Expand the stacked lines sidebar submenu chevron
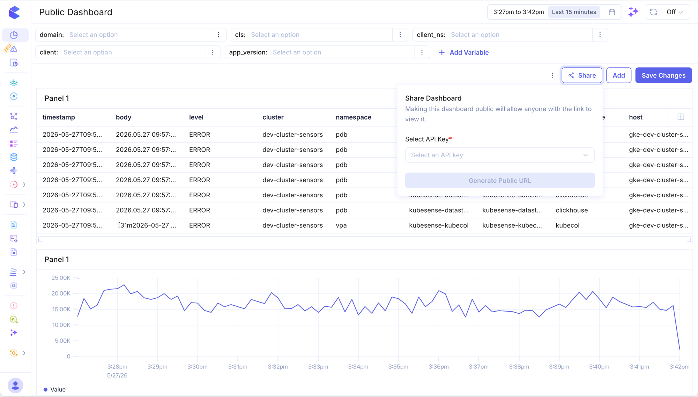Viewport: 698px width, 397px height. pos(24,272)
